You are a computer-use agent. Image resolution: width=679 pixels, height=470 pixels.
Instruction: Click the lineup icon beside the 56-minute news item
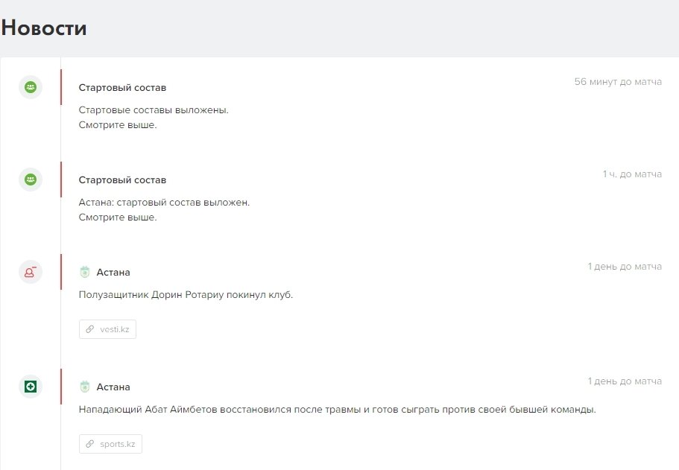tap(31, 87)
